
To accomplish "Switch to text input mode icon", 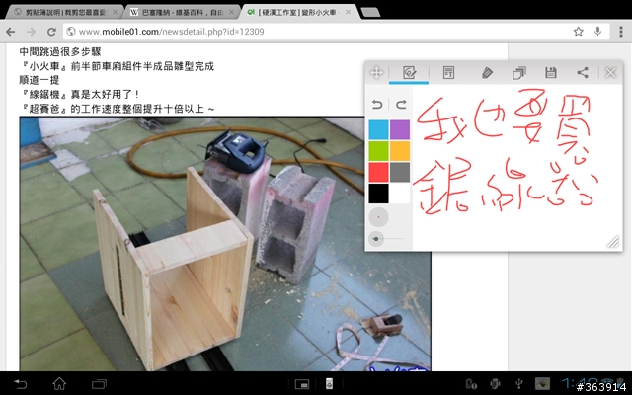I will click(x=448, y=73).
